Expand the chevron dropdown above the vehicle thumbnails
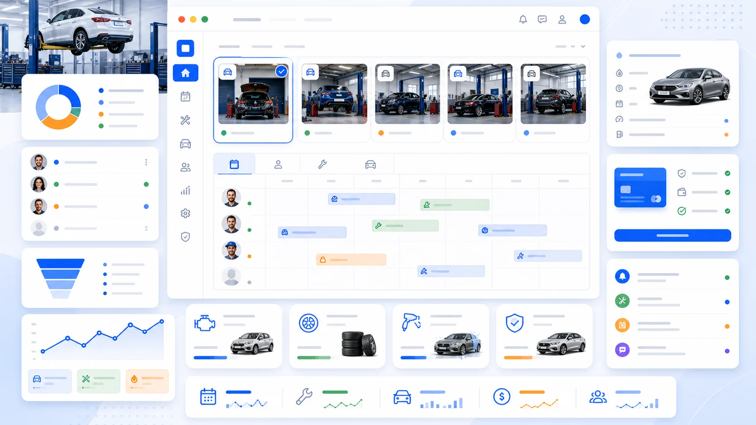Viewport: 756px width, 425px height. click(x=583, y=47)
